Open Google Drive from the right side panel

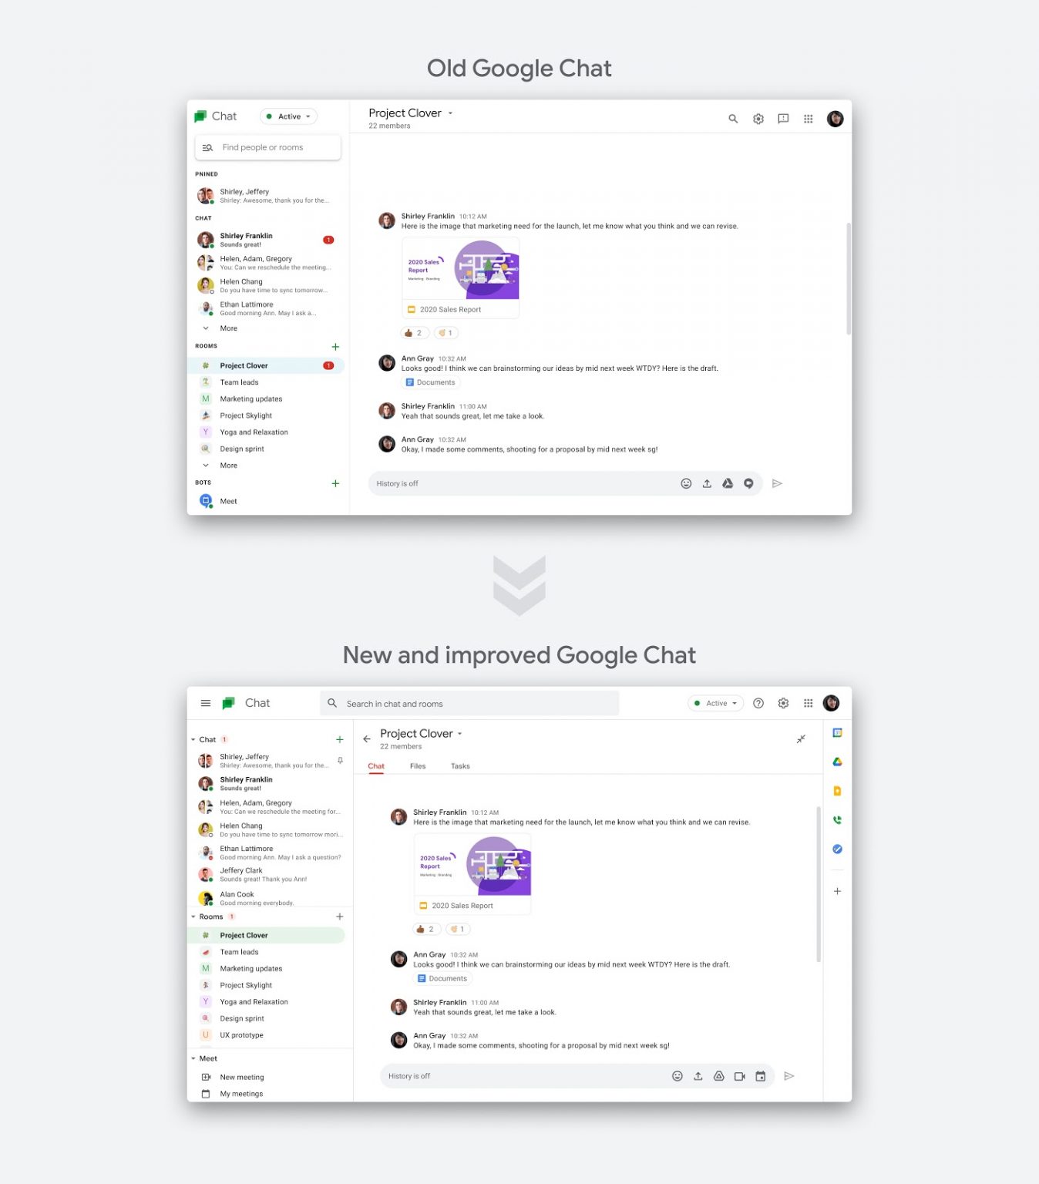click(x=837, y=762)
